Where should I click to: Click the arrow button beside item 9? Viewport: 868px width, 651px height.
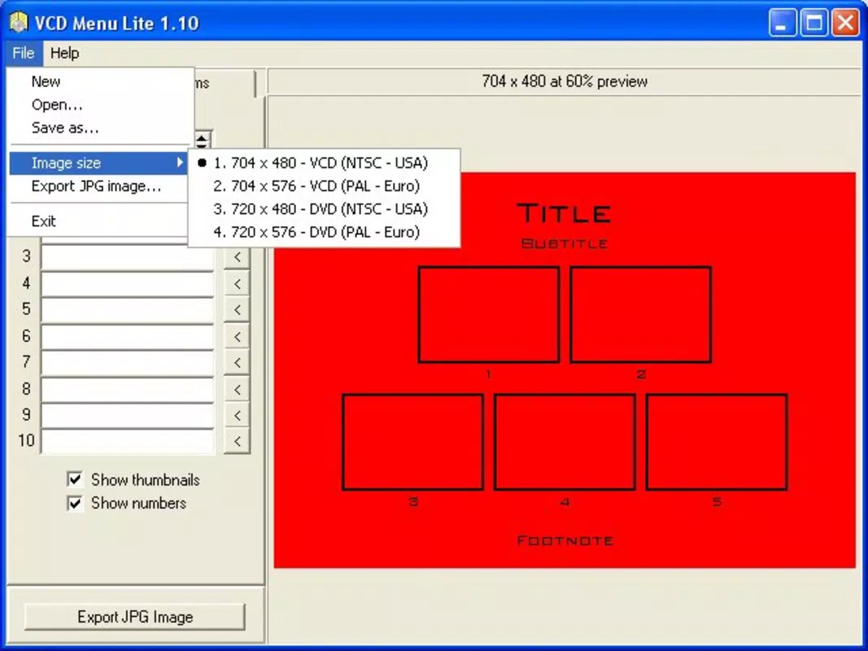[x=237, y=415]
